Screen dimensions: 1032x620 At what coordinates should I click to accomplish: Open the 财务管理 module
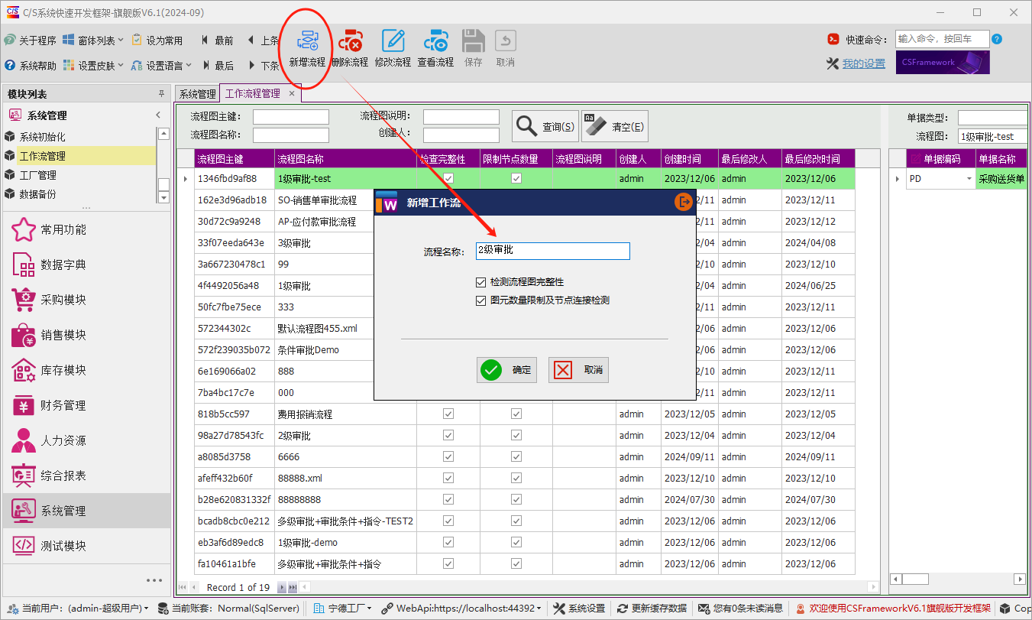[x=87, y=405]
